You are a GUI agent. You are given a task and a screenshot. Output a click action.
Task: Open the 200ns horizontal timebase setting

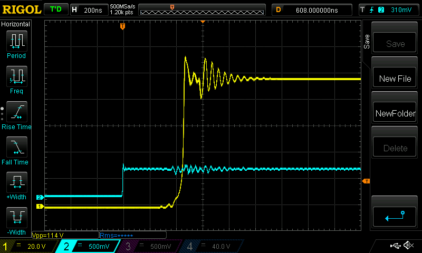(x=88, y=9)
